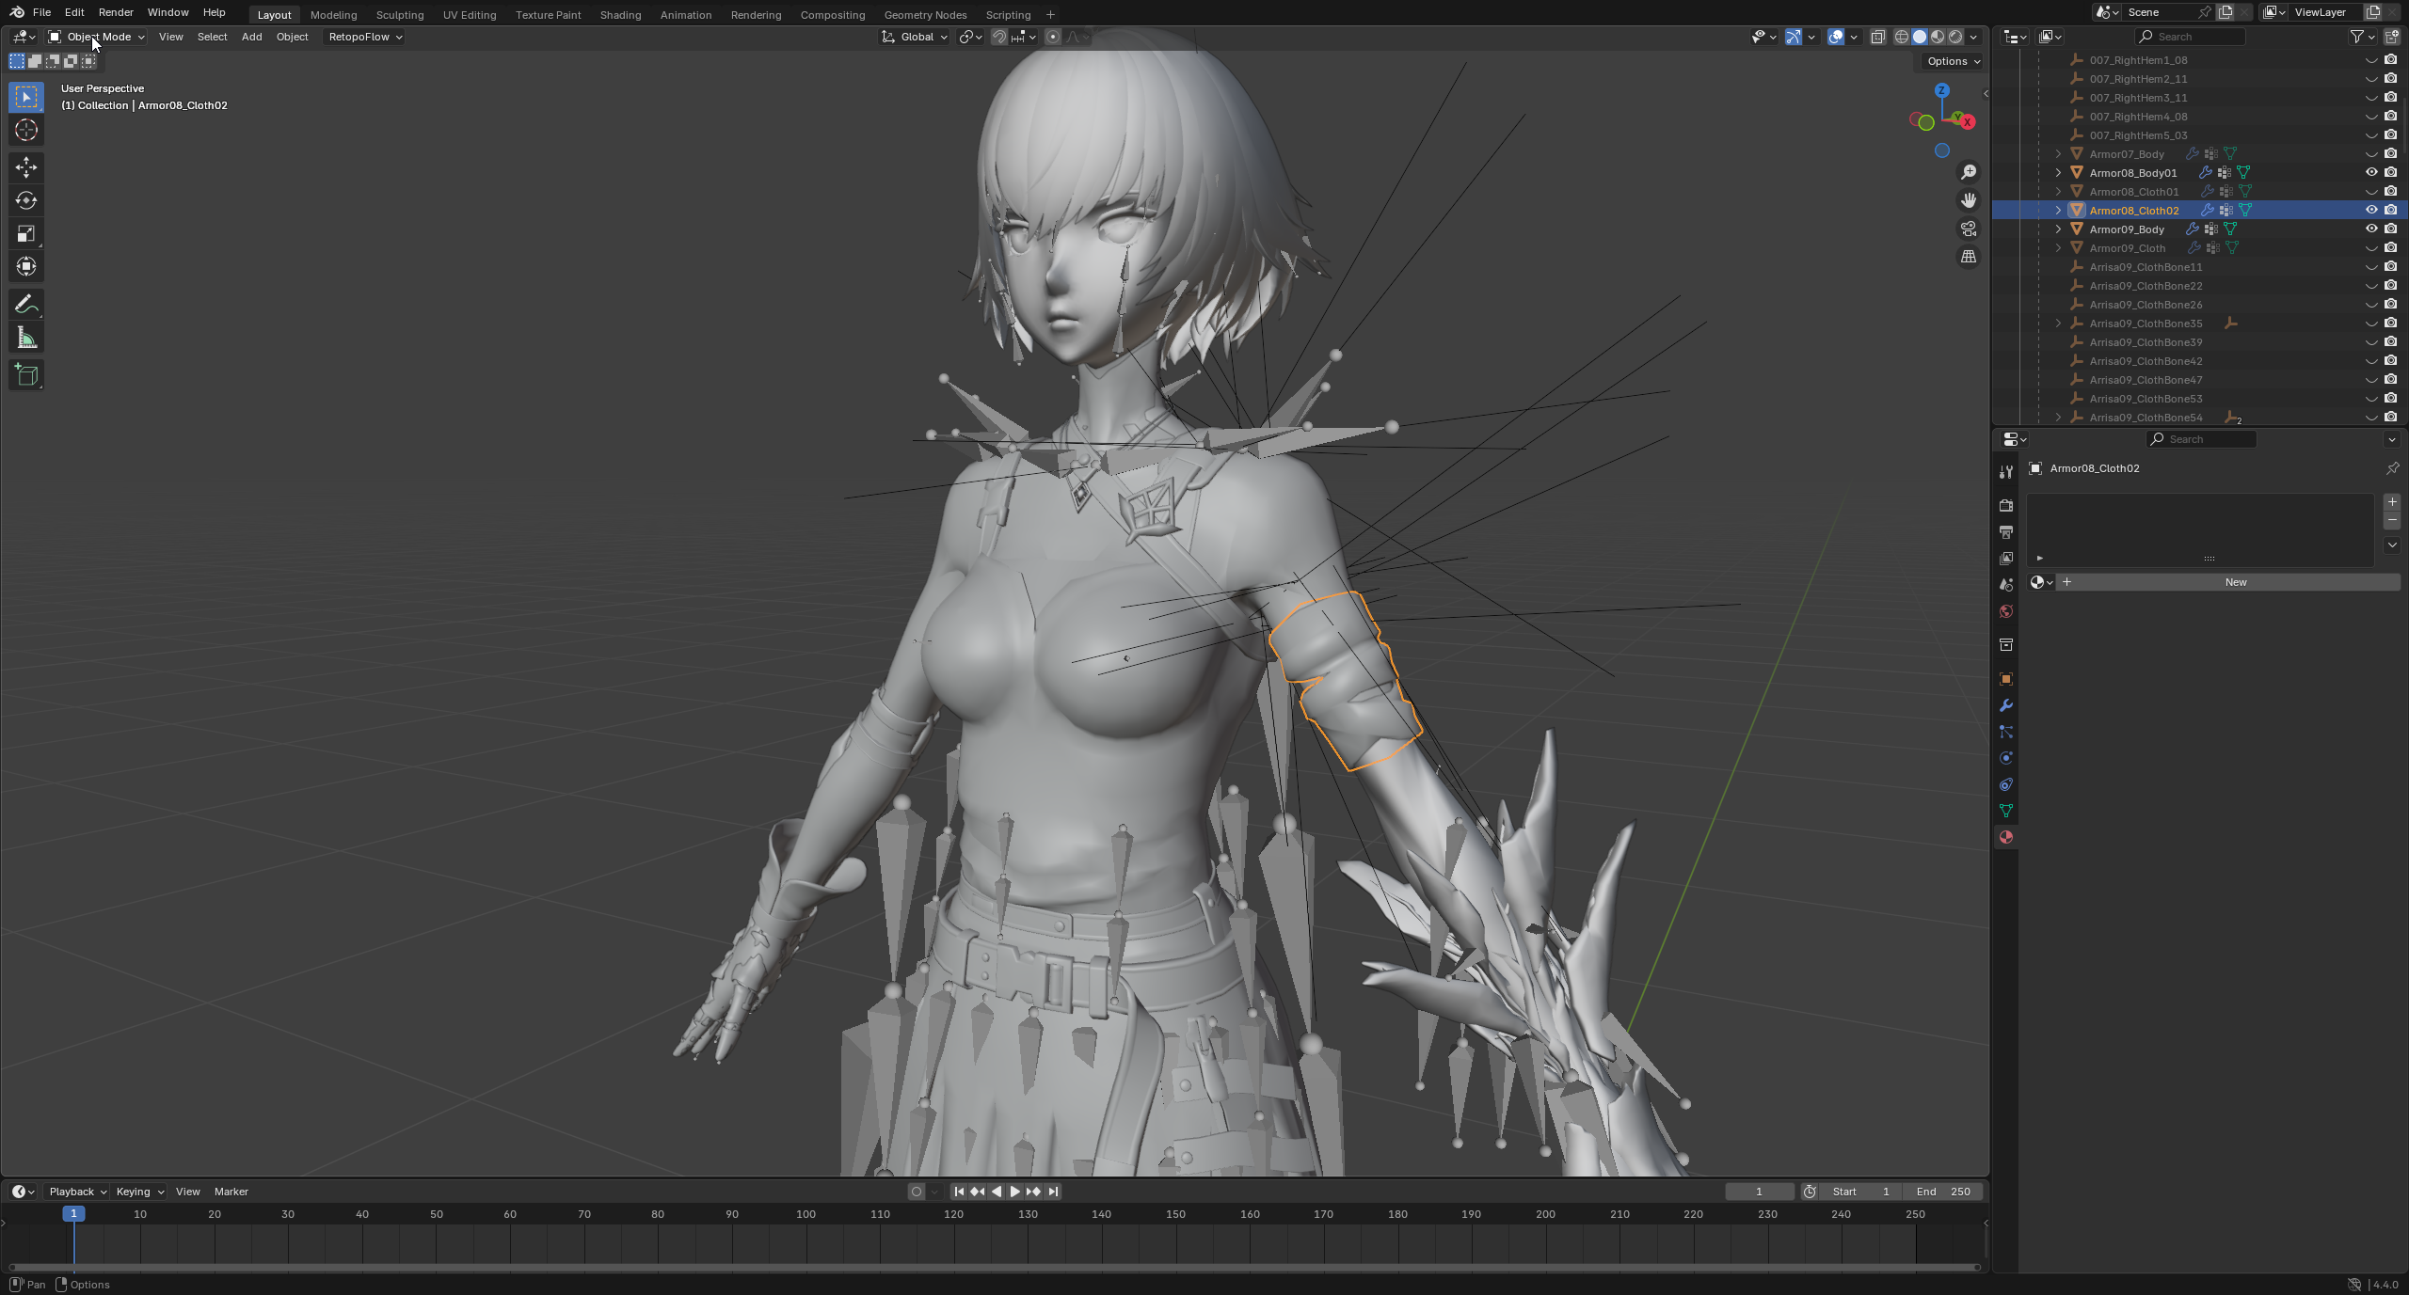Select the Cursor tool in toolbar
This screenshot has width=2409, height=1295.
coord(26,130)
